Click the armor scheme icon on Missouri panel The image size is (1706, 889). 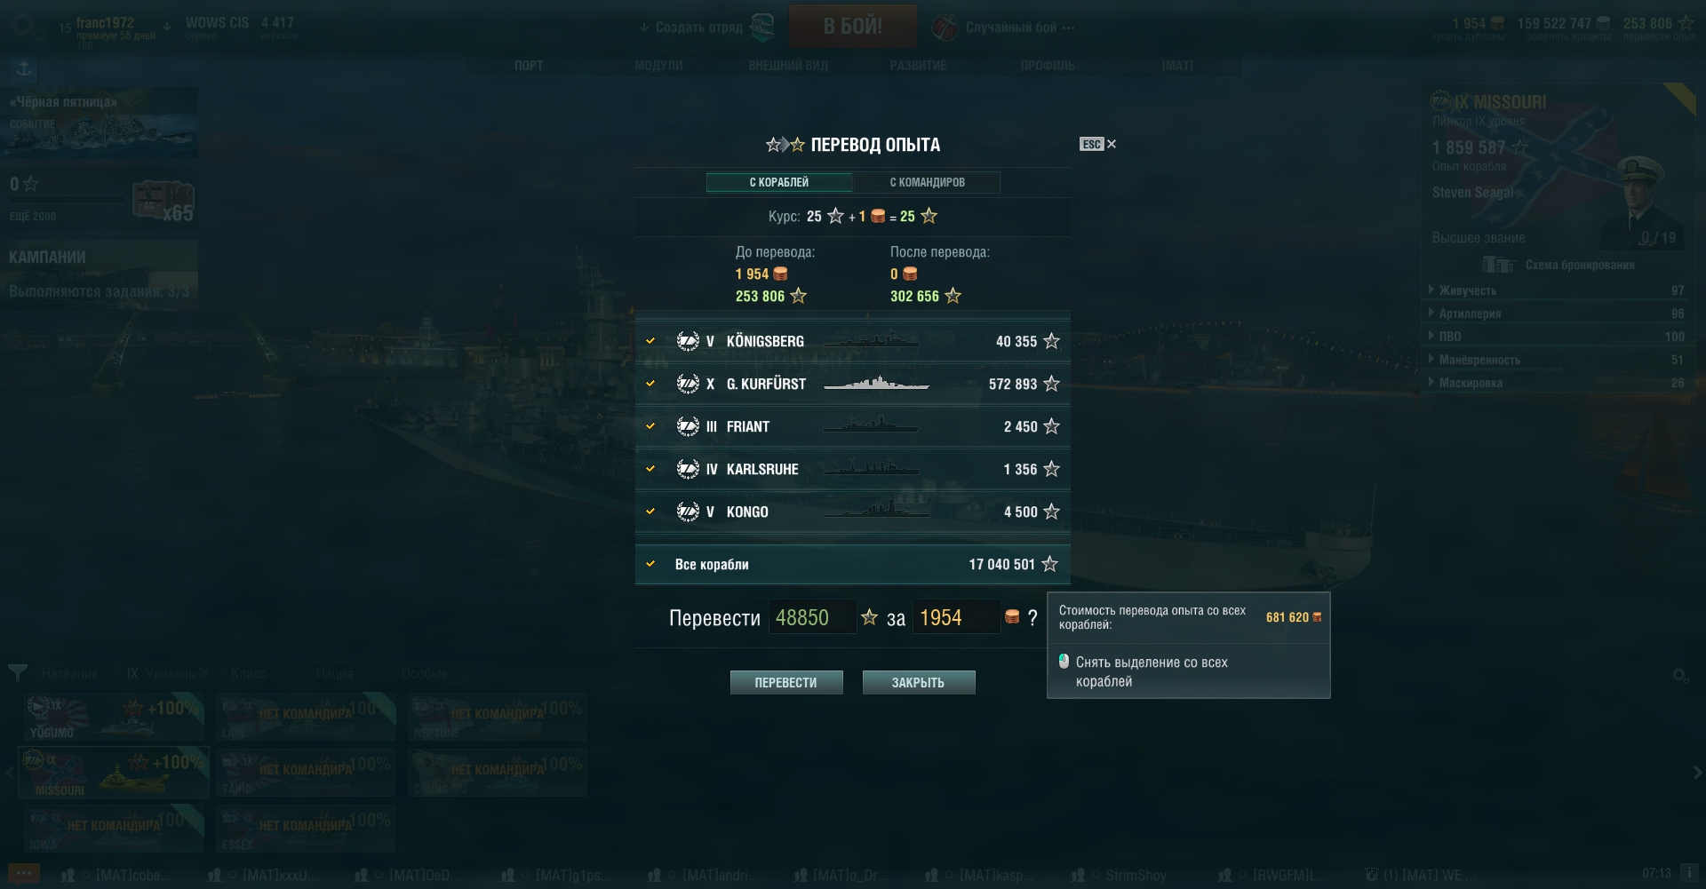(1498, 265)
